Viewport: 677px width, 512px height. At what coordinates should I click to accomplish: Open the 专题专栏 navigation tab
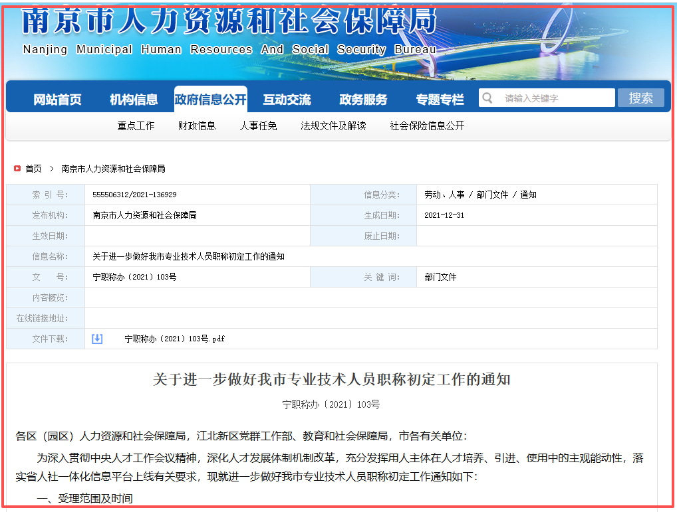[x=440, y=100]
